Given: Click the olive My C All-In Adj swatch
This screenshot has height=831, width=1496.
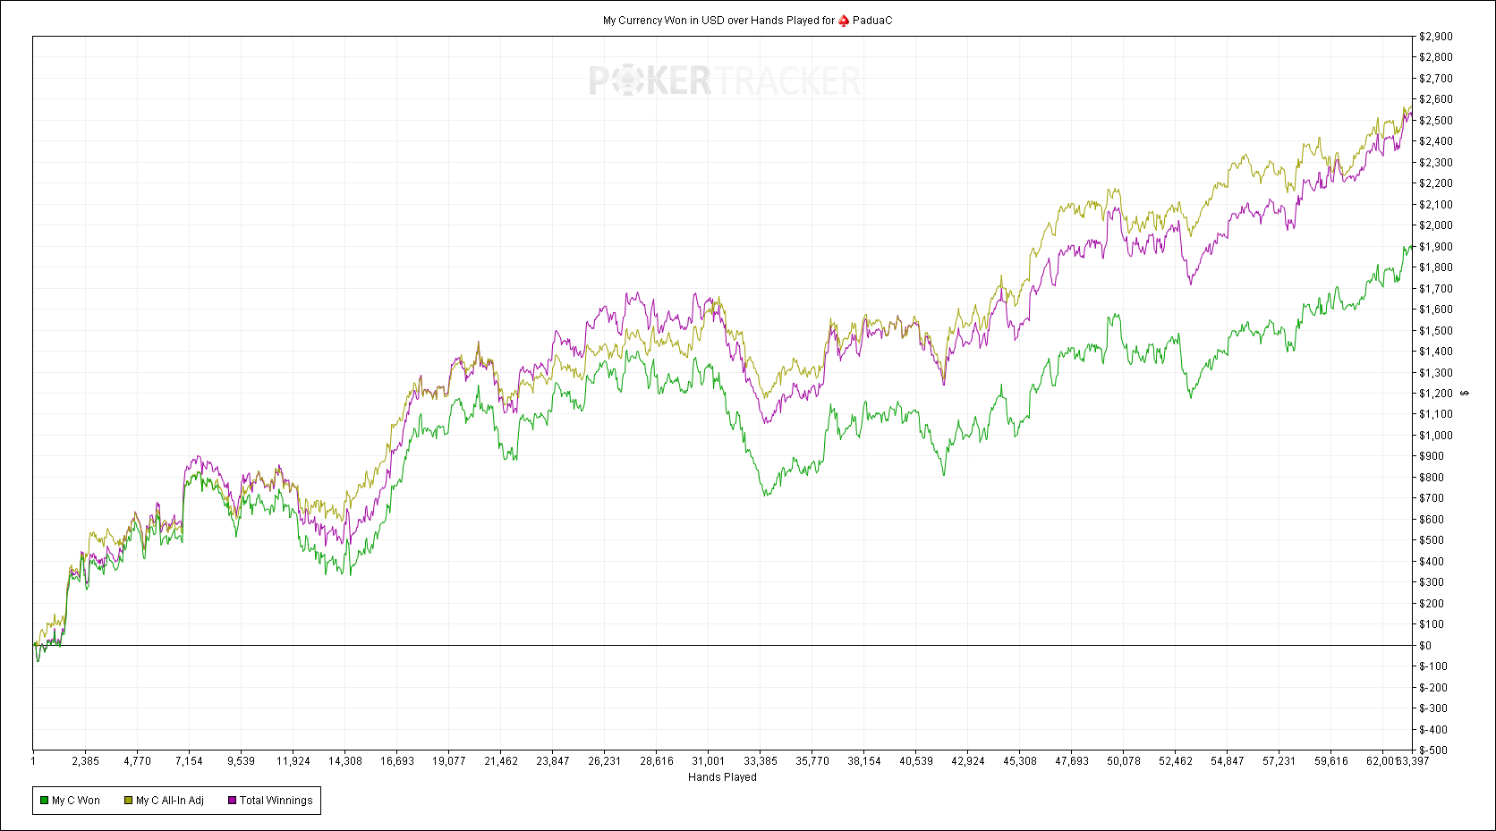Looking at the screenshot, I should click(128, 801).
